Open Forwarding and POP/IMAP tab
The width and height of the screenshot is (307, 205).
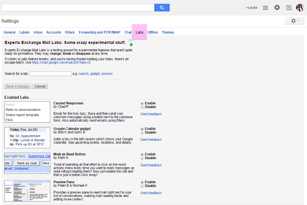(x=99, y=33)
